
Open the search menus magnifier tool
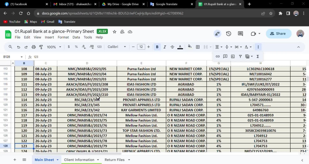click(x=10, y=47)
